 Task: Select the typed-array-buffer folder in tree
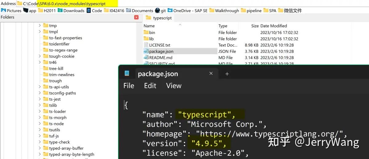pyautogui.click(x=66, y=148)
